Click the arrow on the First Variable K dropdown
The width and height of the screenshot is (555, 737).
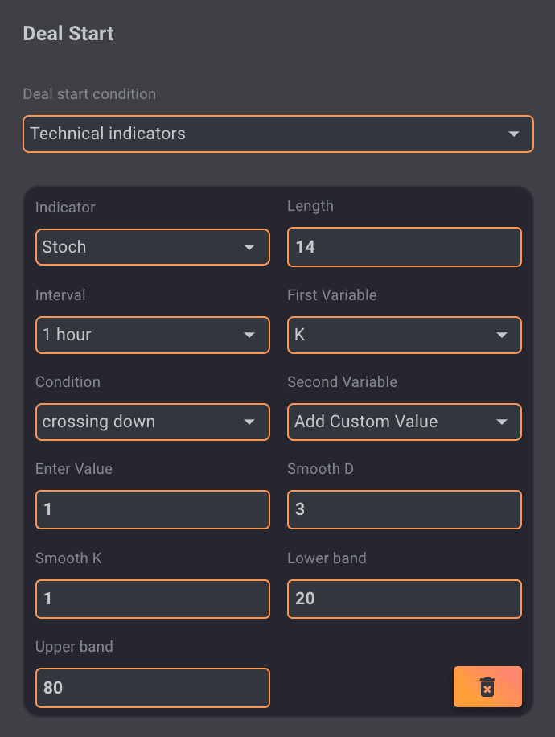(x=501, y=335)
